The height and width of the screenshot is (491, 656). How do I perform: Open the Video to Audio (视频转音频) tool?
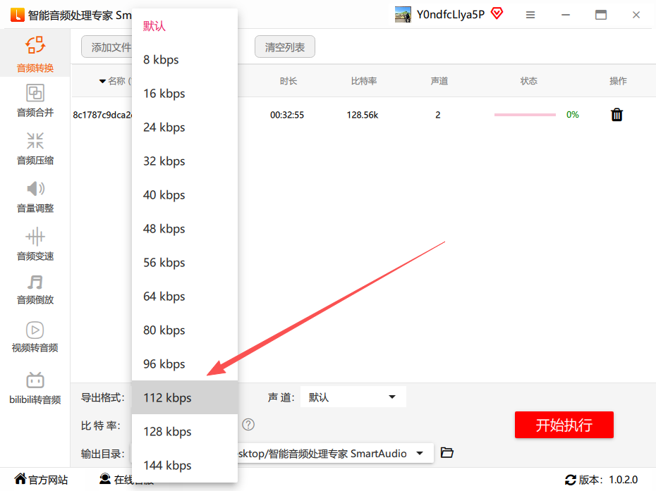point(35,337)
